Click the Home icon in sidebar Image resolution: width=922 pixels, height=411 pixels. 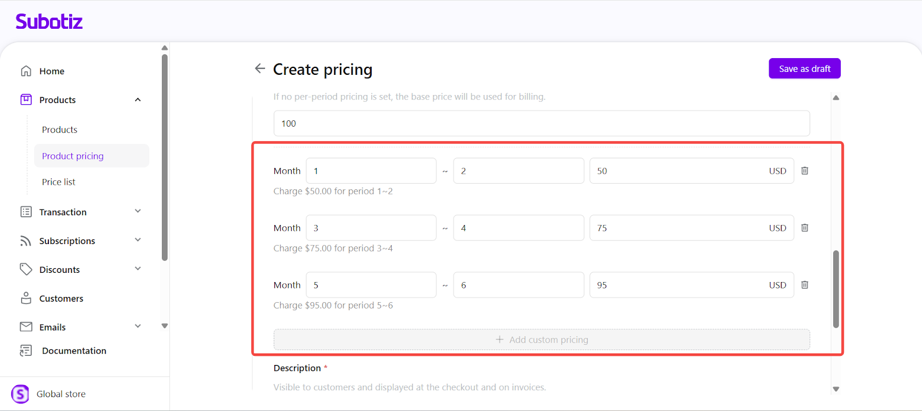(26, 71)
